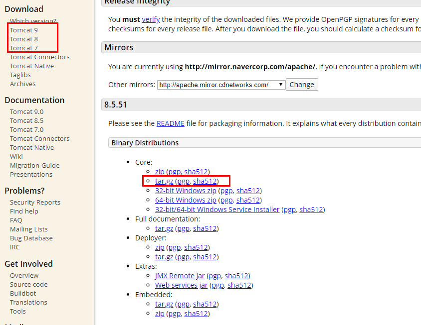Open the sha512 for Core tar.gz
This screenshot has height=325, width=421.
pyautogui.click(x=205, y=181)
